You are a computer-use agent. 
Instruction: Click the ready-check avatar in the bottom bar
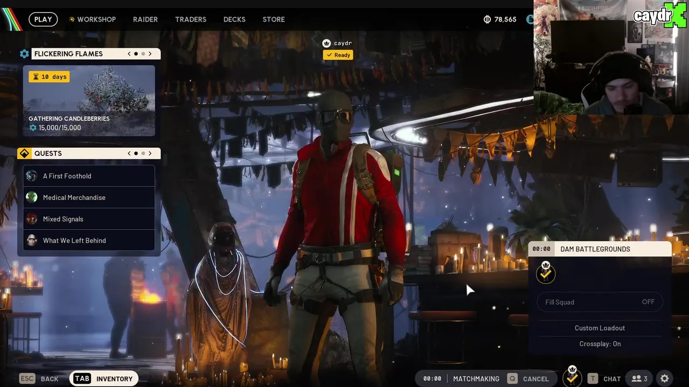click(x=572, y=377)
